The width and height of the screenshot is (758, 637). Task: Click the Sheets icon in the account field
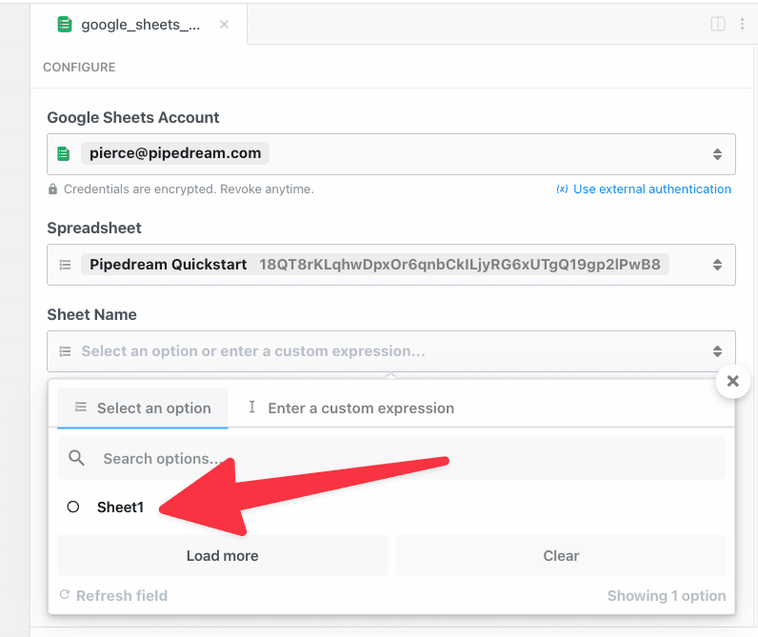point(64,153)
